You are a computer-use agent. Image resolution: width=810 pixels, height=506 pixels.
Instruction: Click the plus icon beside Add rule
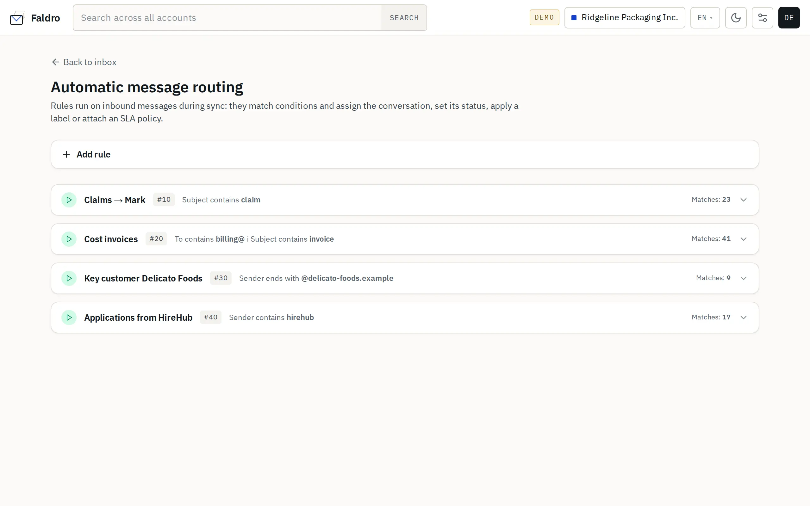(x=67, y=154)
